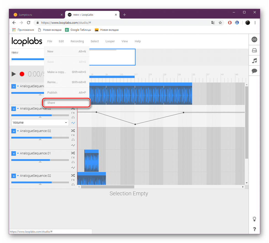This screenshot has height=243, width=269.
Task: Open the storage drive panel on the right
Action: 254,50
